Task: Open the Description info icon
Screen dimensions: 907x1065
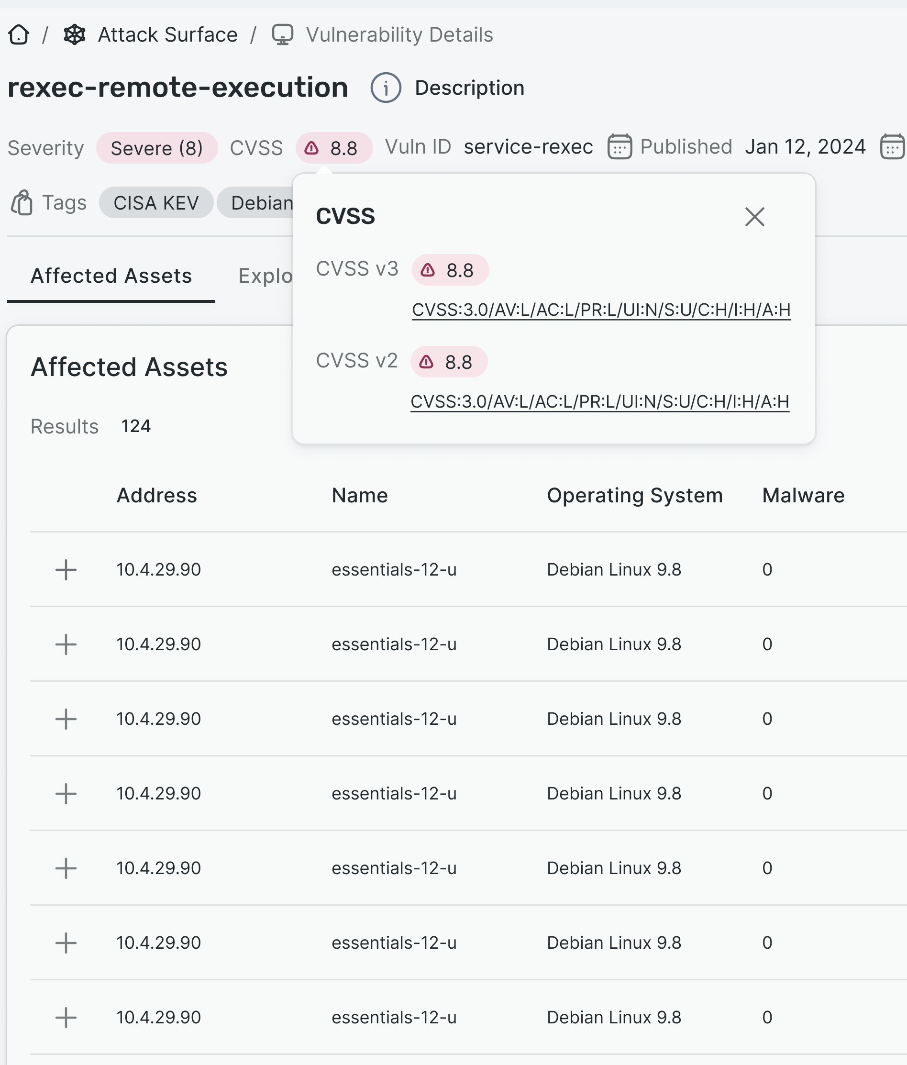Action: 386,88
